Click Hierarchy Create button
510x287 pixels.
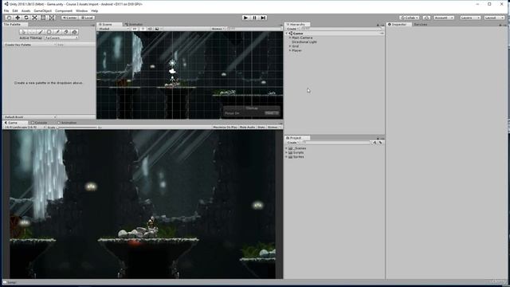(x=292, y=29)
